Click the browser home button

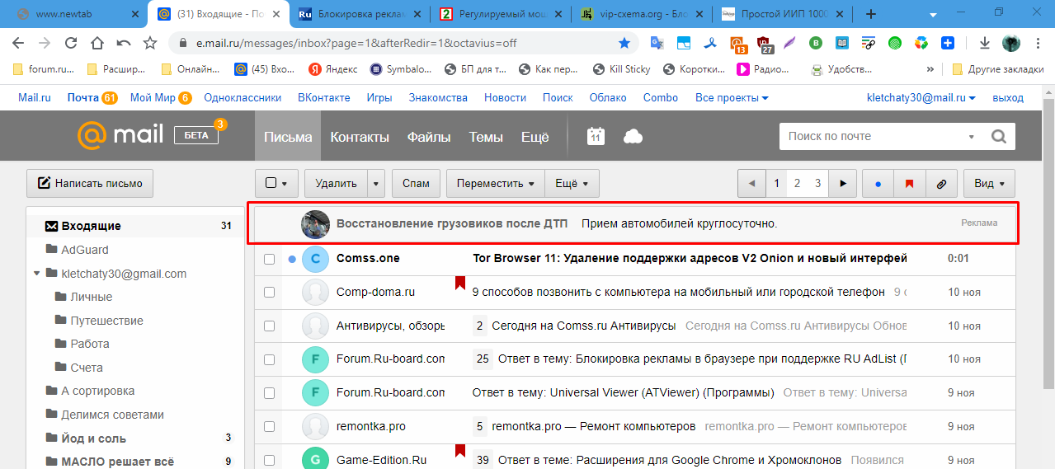coord(97,43)
